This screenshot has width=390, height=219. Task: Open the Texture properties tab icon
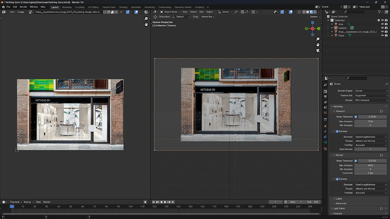pyautogui.click(x=326, y=149)
